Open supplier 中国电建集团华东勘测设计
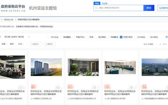The height and width of the screenshot is (105, 168). click(156, 99)
